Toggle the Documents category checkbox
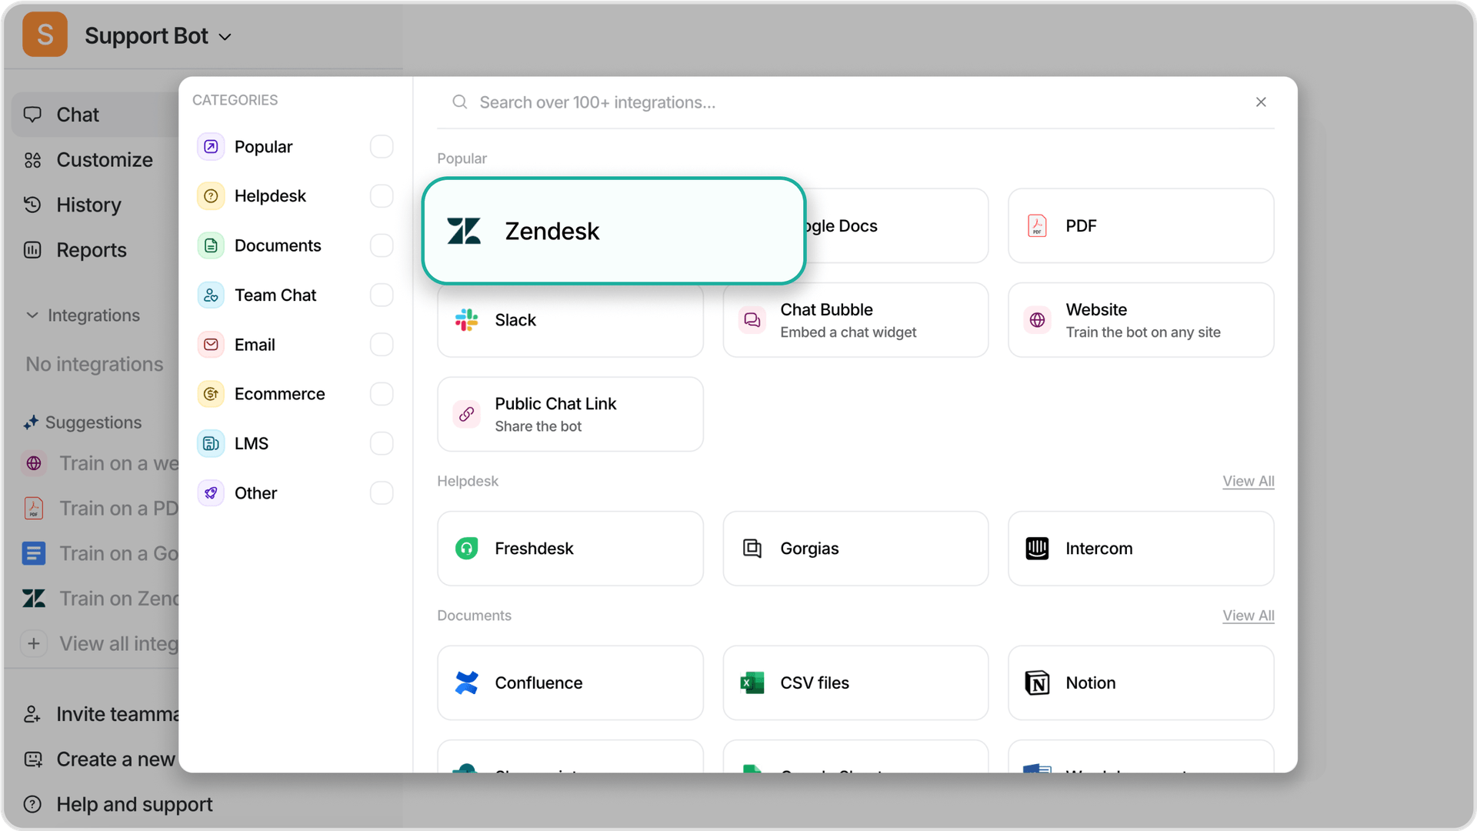The width and height of the screenshot is (1477, 831). [382, 245]
